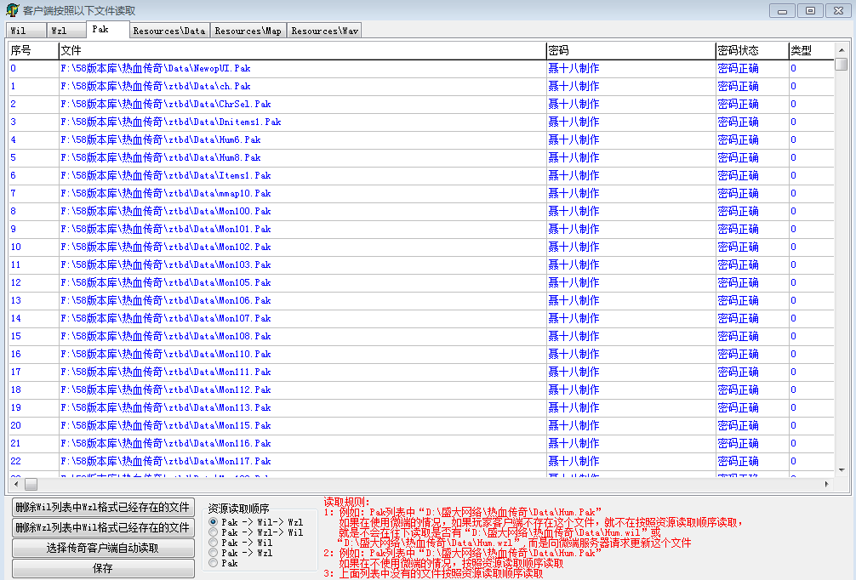This screenshot has height=580, width=856.
Task: Choose the Pak -> Wzl-> Wil option
Action: (x=213, y=532)
